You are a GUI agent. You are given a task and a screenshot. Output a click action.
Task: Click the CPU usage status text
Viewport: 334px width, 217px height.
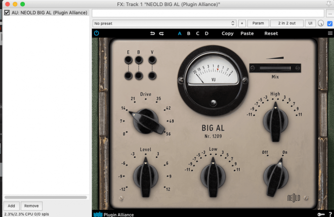point(26,214)
